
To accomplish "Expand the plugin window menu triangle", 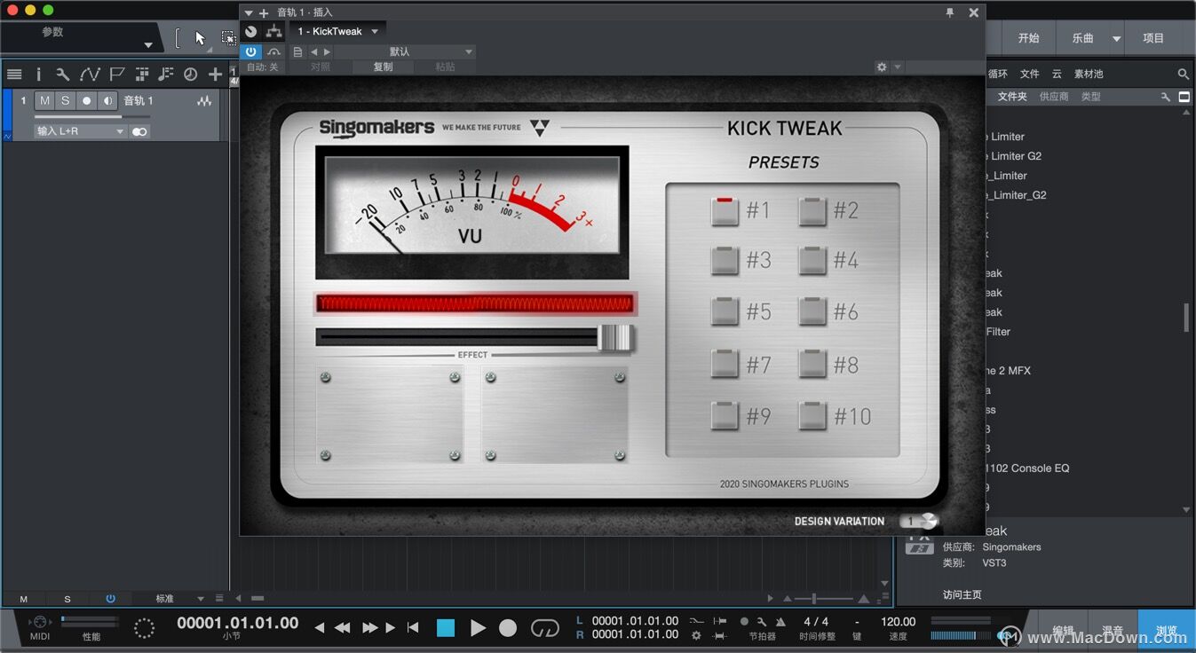I will [x=249, y=12].
